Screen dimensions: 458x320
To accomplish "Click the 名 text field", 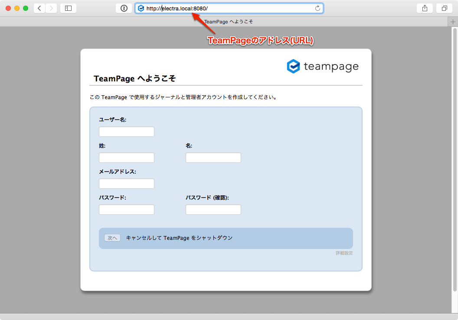I will (213, 158).
